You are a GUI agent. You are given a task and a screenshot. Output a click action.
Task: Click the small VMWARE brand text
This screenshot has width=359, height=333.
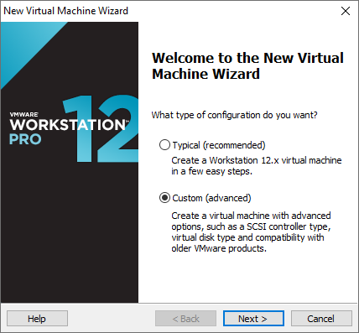coord(24,114)
